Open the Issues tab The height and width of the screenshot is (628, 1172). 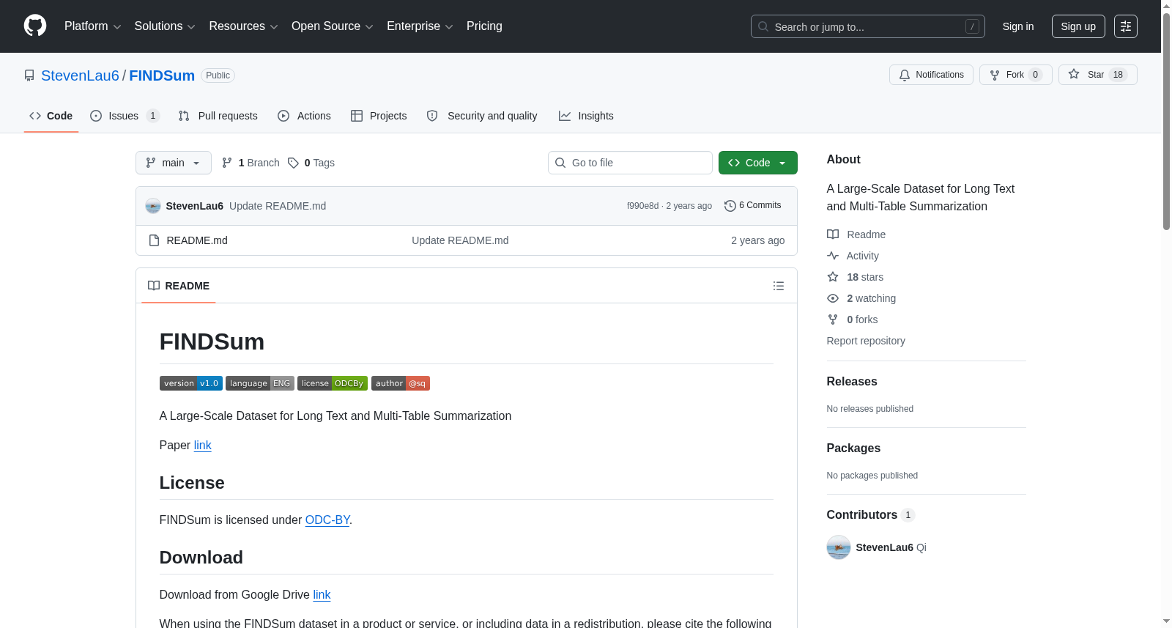click(125, 116)
